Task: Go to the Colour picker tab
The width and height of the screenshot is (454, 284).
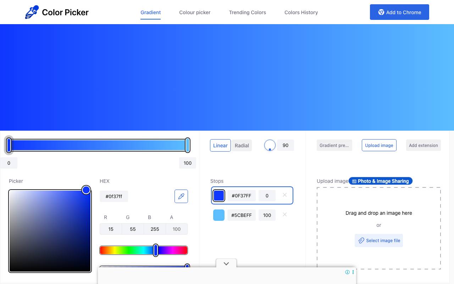Action: click(x=195, y=12)
